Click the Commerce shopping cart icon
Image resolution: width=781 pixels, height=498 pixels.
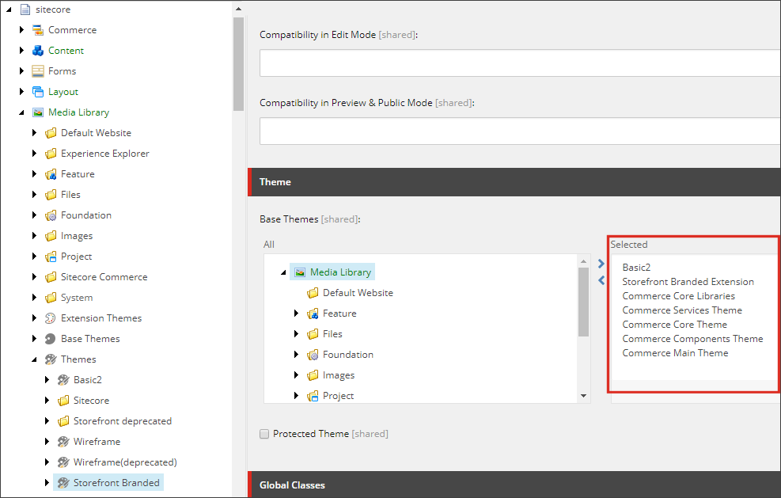38,30
